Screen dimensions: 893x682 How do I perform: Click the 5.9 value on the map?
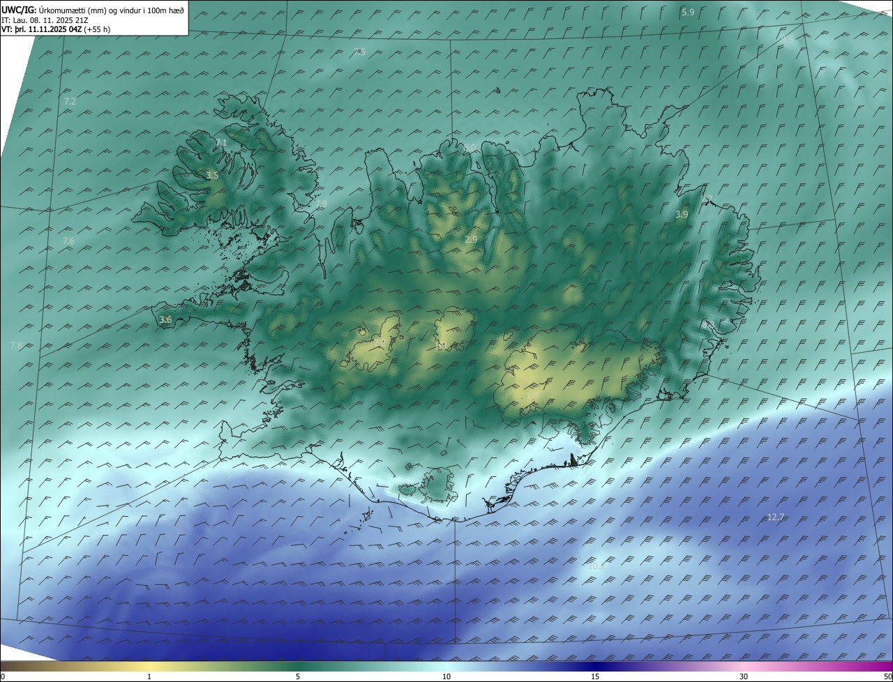click(x=688, y=12)
